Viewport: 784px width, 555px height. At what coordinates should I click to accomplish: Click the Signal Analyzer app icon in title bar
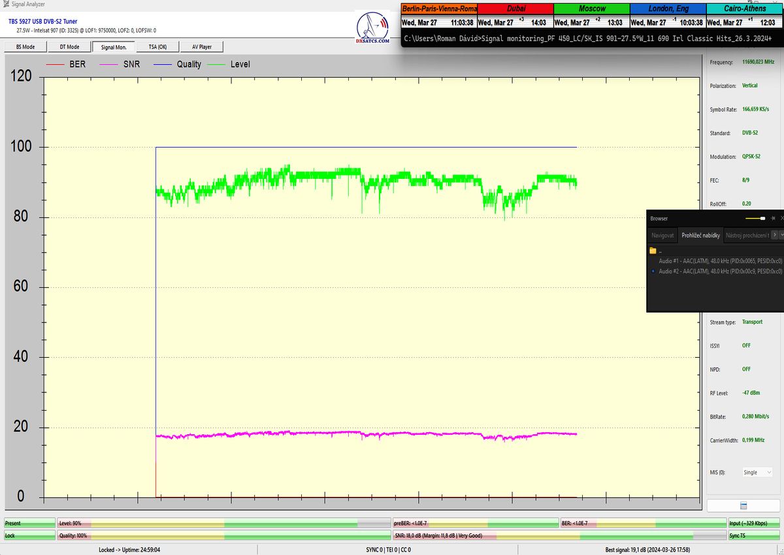click(x=5, y=4)
